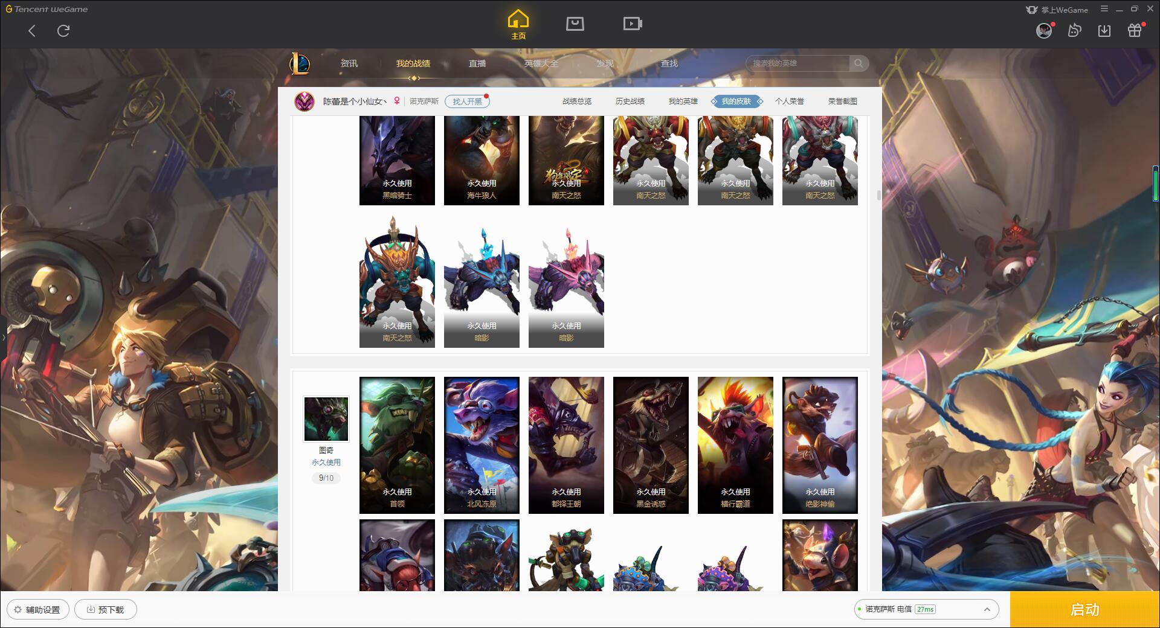Click the 启动 launch button
This screenshot has width=1160, height=628.
pyautogui.click(x=1085, y=610)
